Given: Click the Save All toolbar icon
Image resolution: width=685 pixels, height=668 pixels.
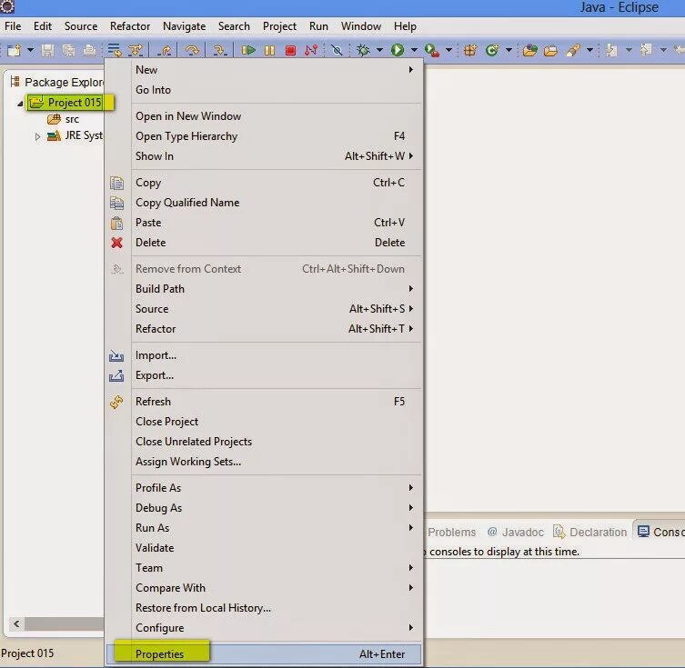Looking at the screenshot, I should (x=68, y=51).
